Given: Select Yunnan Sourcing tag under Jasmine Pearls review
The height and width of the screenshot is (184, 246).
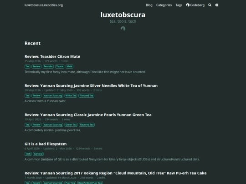Looking at the screenshot, I should (53, 124).
